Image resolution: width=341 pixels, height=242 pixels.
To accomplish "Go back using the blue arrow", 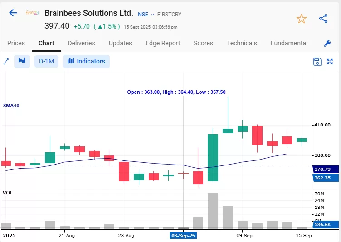I will coord(13,13).
